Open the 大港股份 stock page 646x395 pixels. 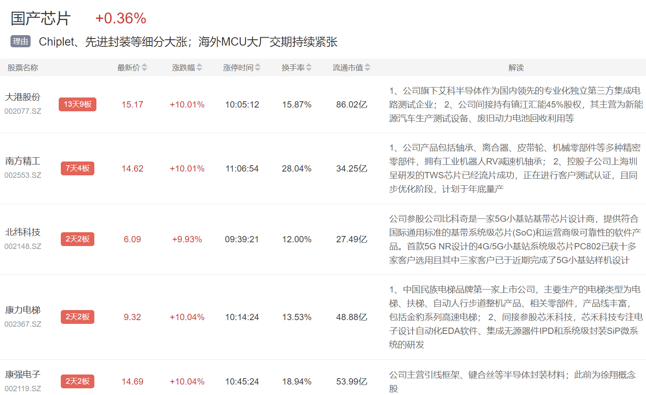pos(23,97)
